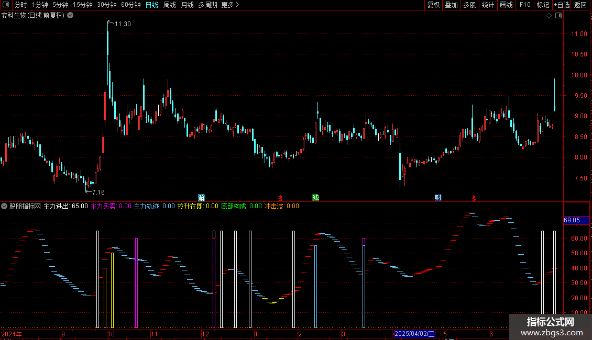Click the 2024年 label on the time axis
This screenshot has width=592, height=340.
point(12,334)
